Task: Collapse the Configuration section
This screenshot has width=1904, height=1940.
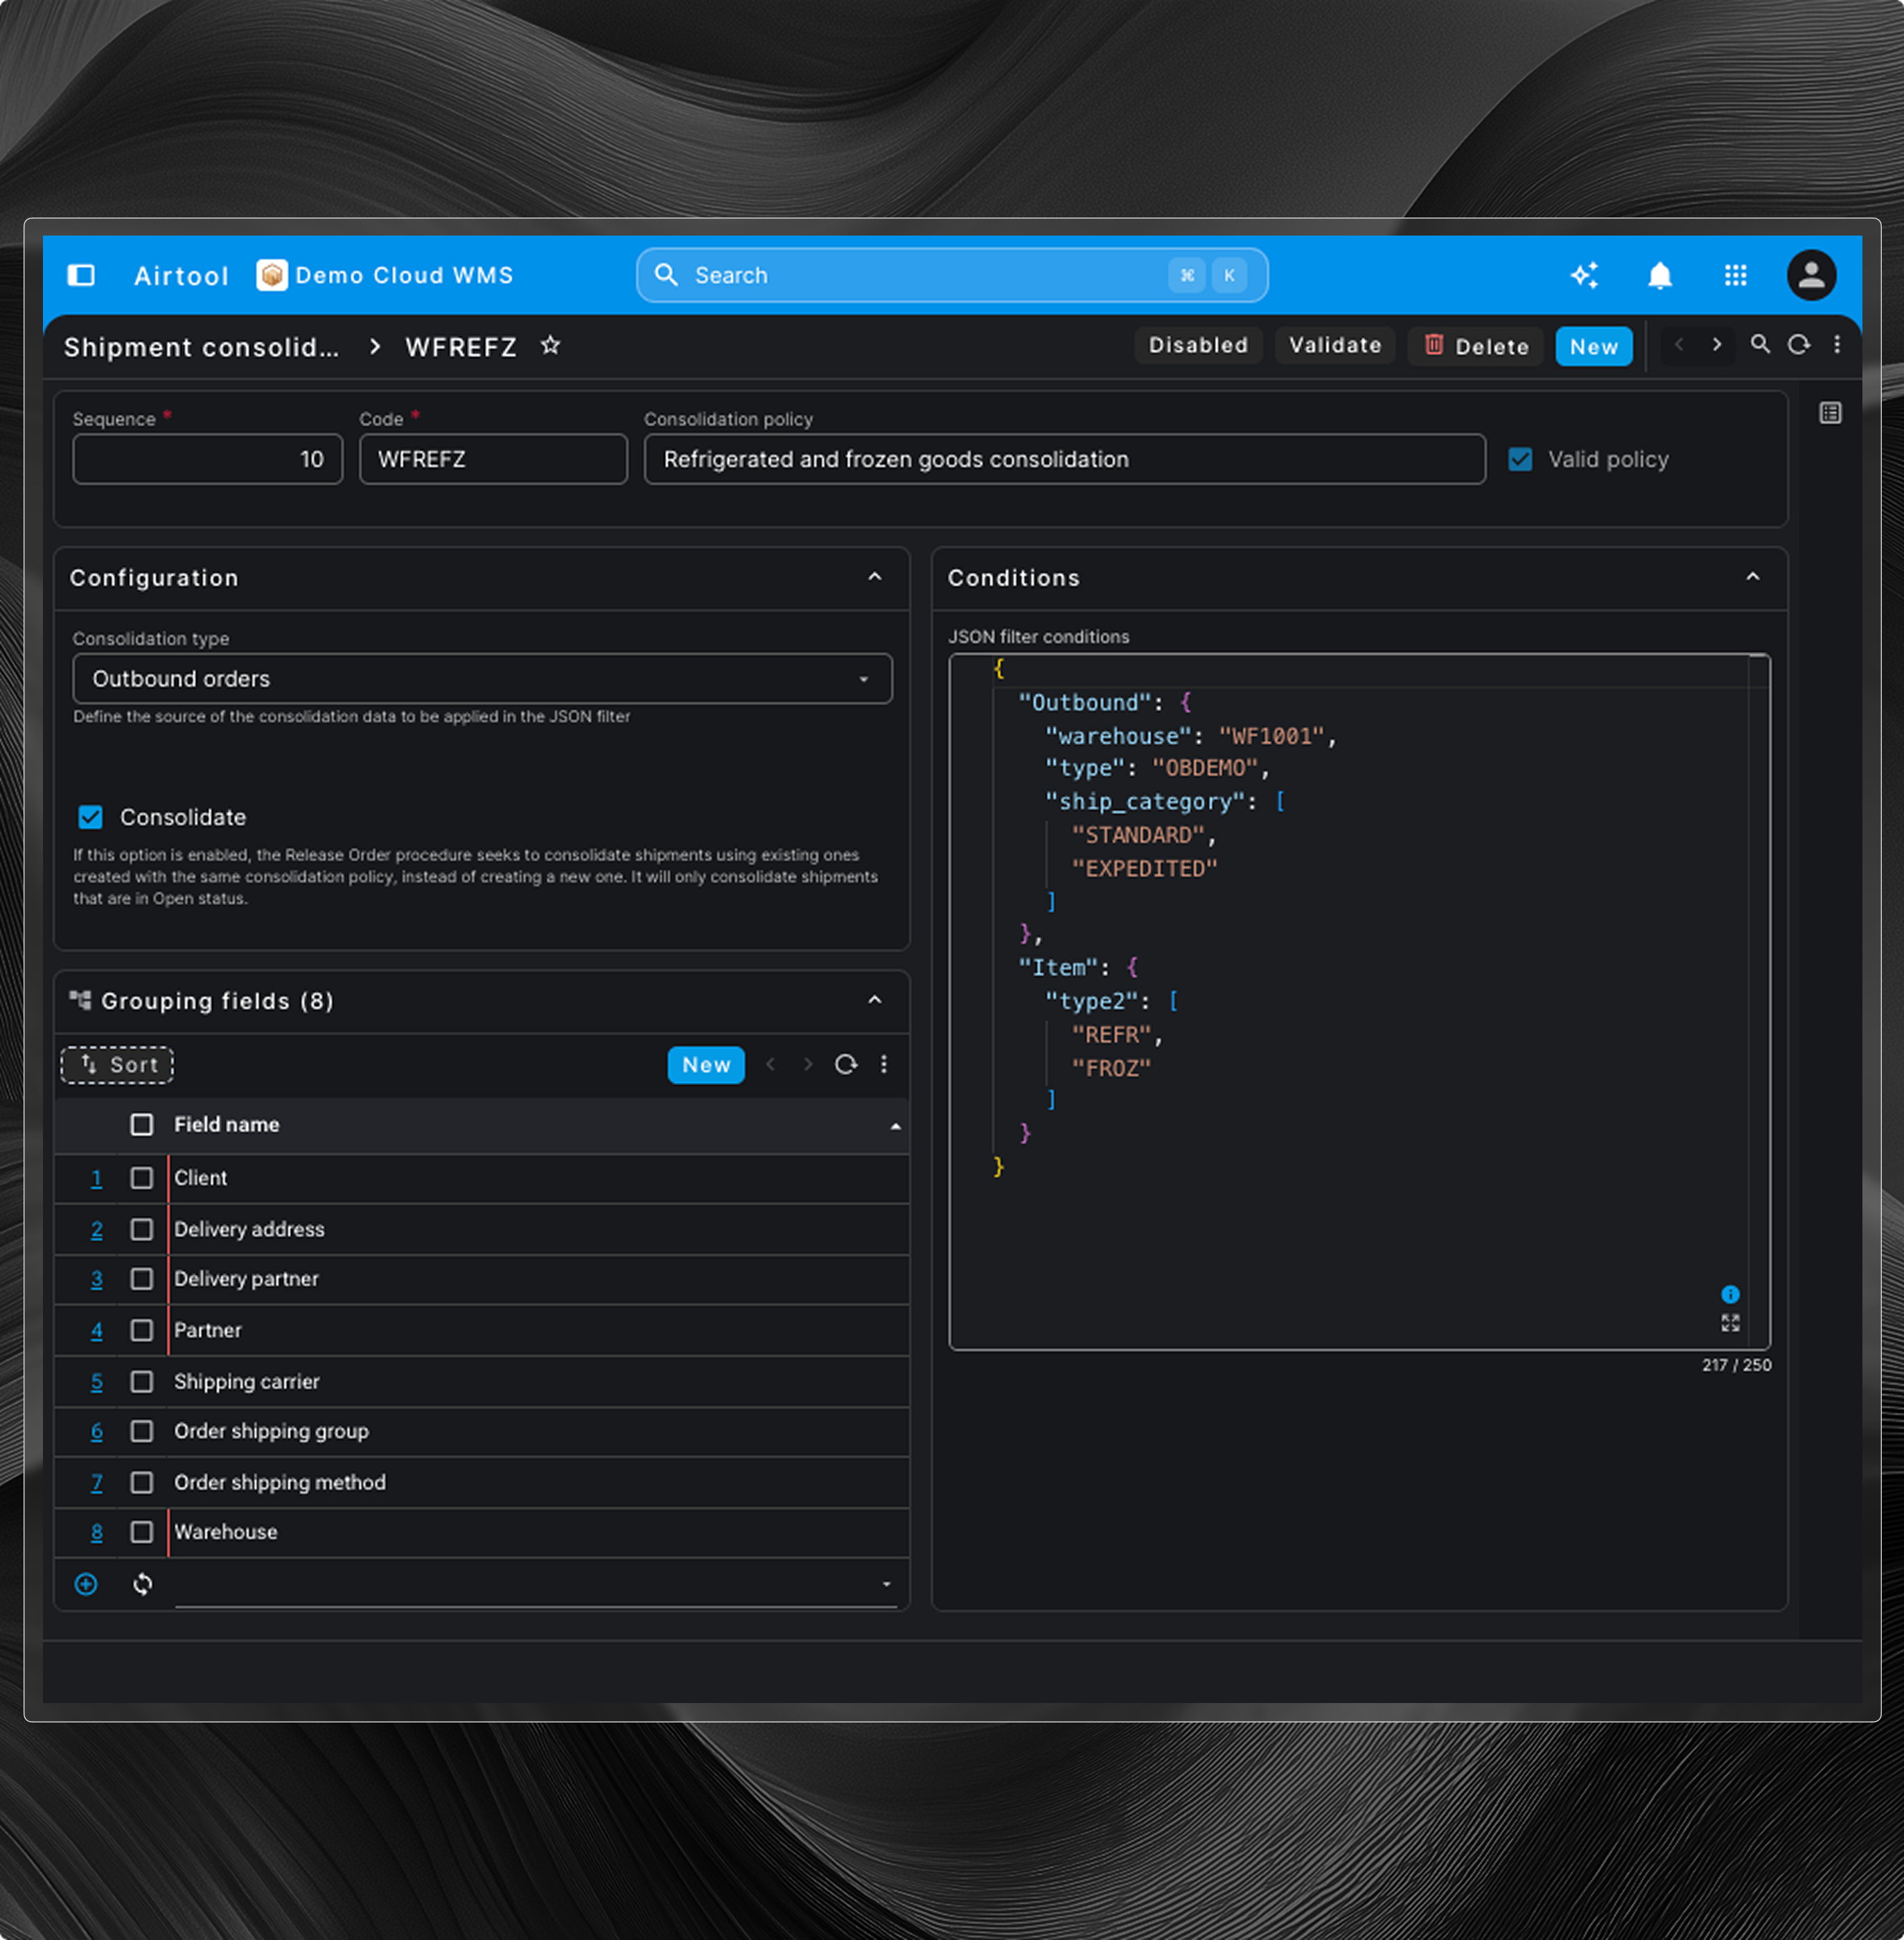Action: 874,577
